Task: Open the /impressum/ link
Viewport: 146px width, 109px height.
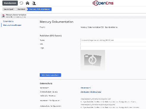Action: point(86,88)
